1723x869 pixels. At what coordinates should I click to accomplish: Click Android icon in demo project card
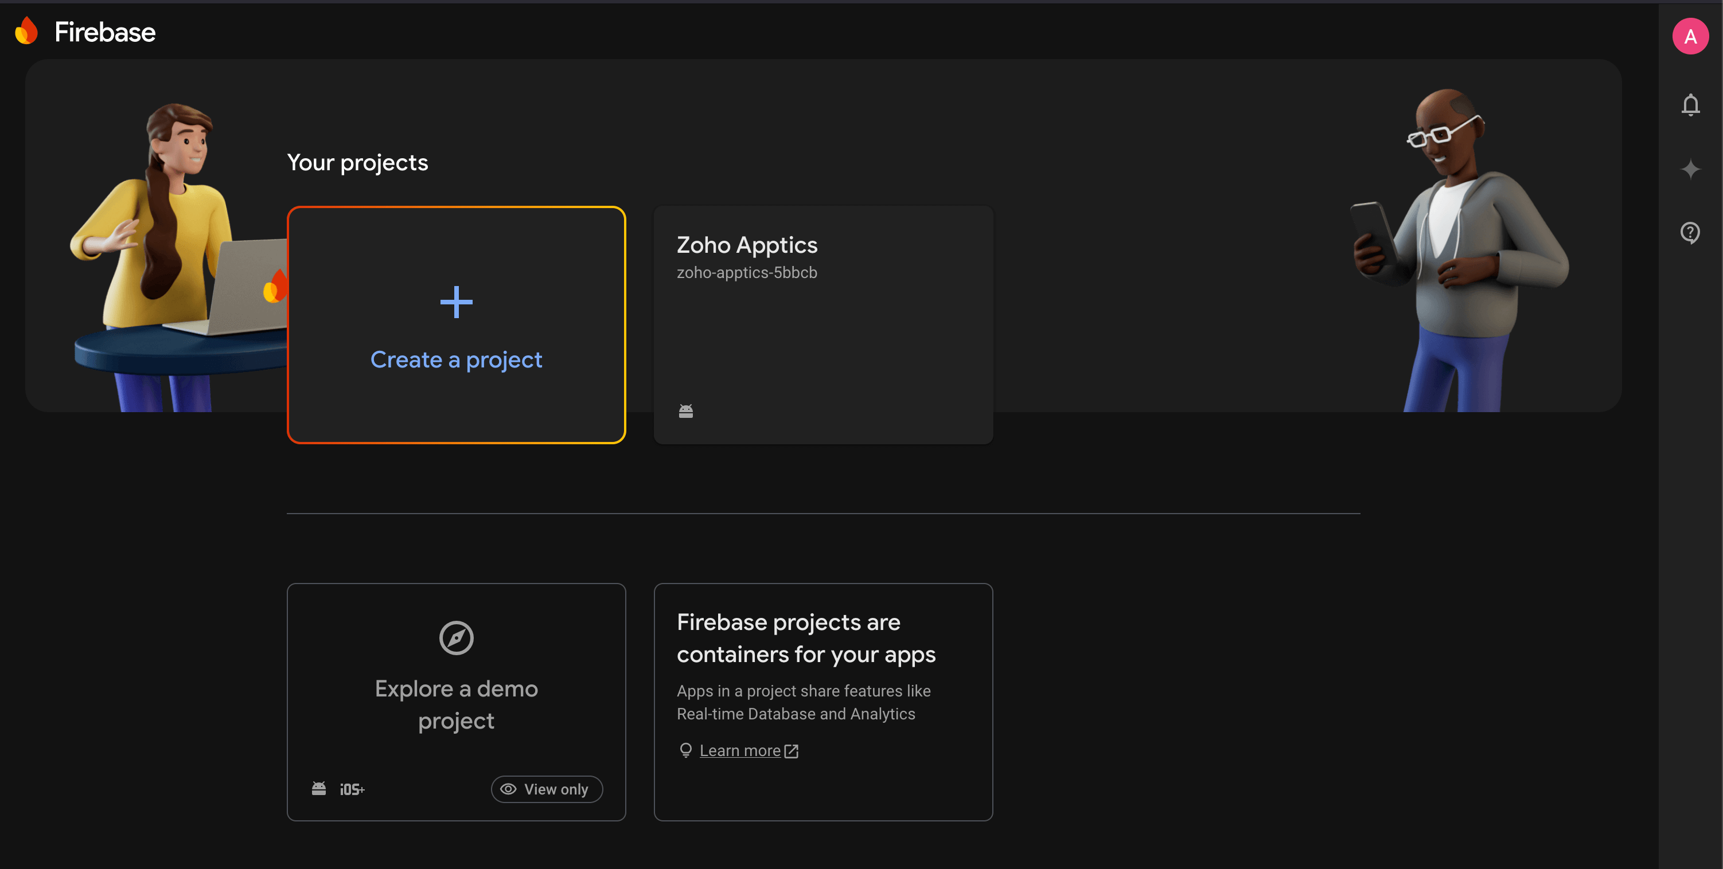coord(319,789)
